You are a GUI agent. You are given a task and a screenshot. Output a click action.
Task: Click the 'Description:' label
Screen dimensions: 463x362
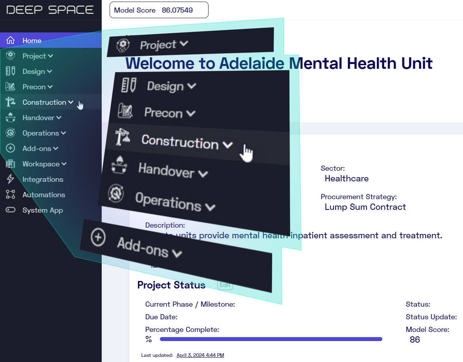click(x=165, y=225)
